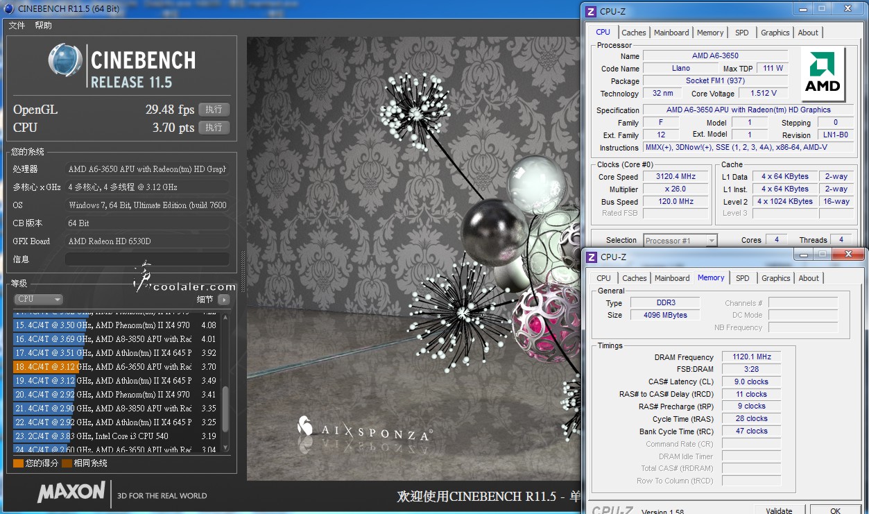This screenshot has height=514, width=869.
Task: Switch to SPD tab in lower CPU-Z window
Action: [743, 278]
